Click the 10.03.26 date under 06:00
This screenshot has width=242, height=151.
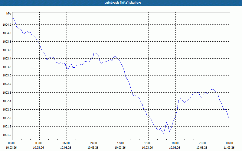(x=66, y=148)
